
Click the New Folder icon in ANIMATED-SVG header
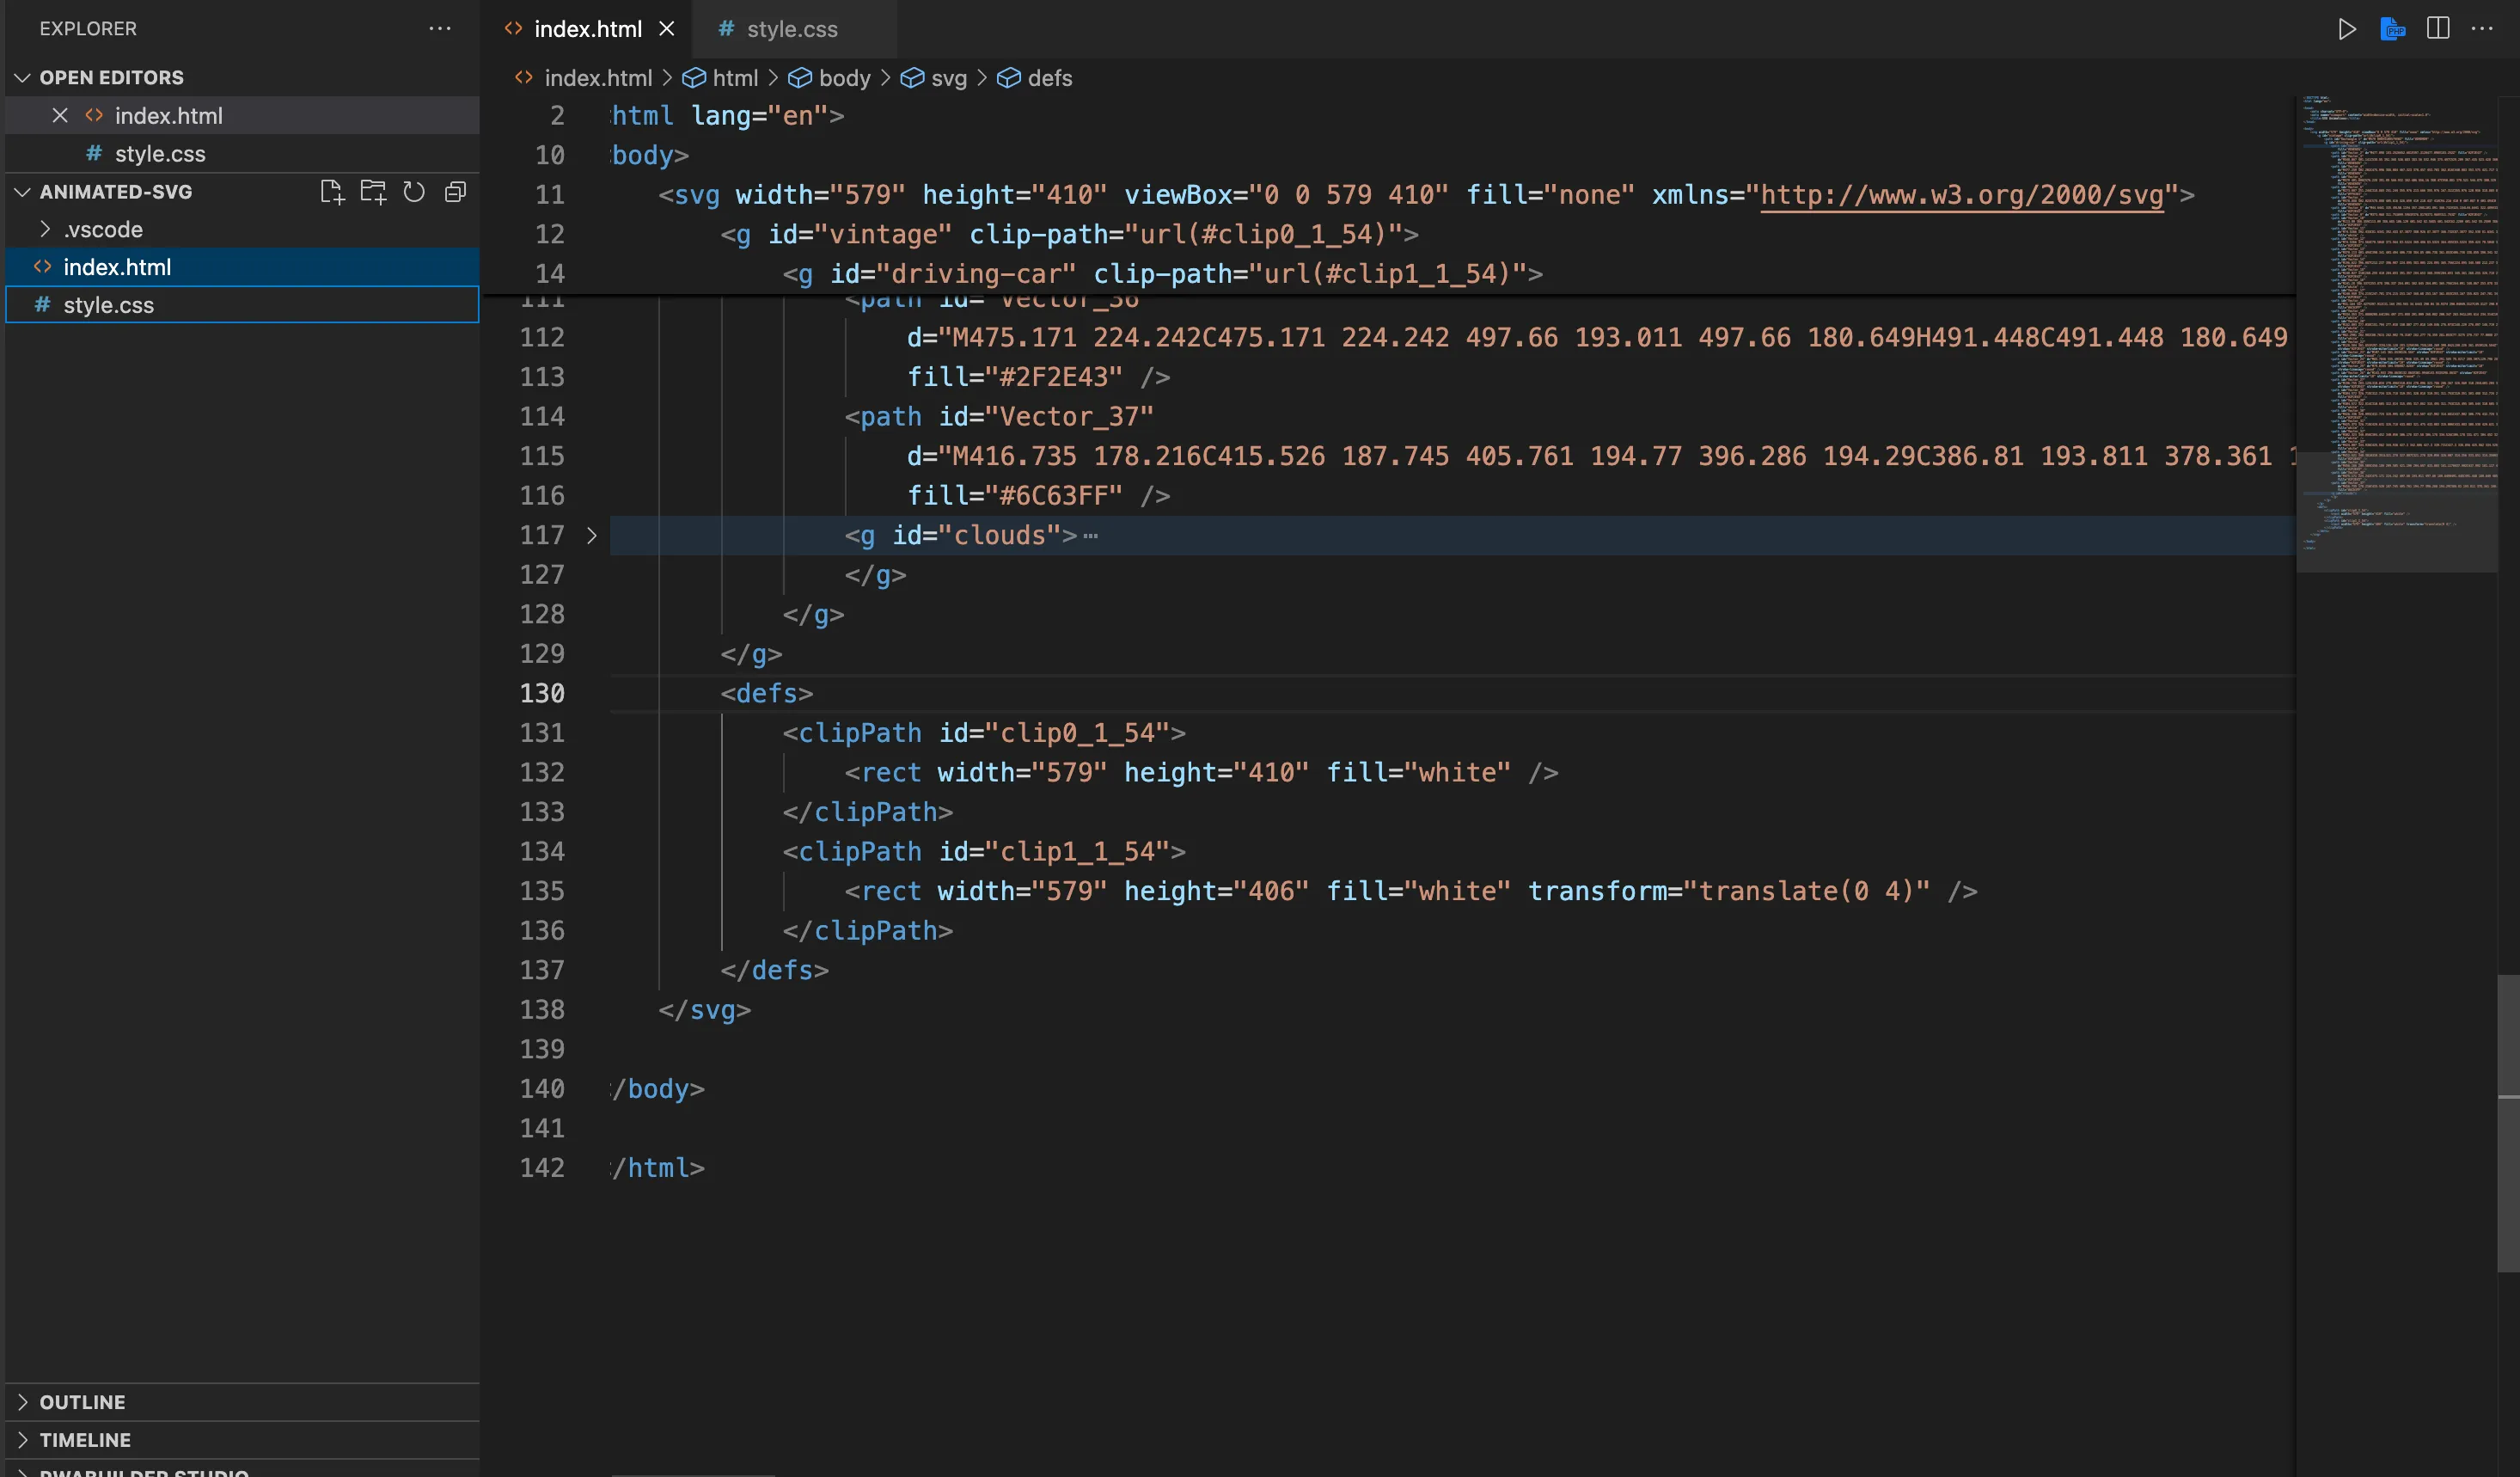[373, 191]
